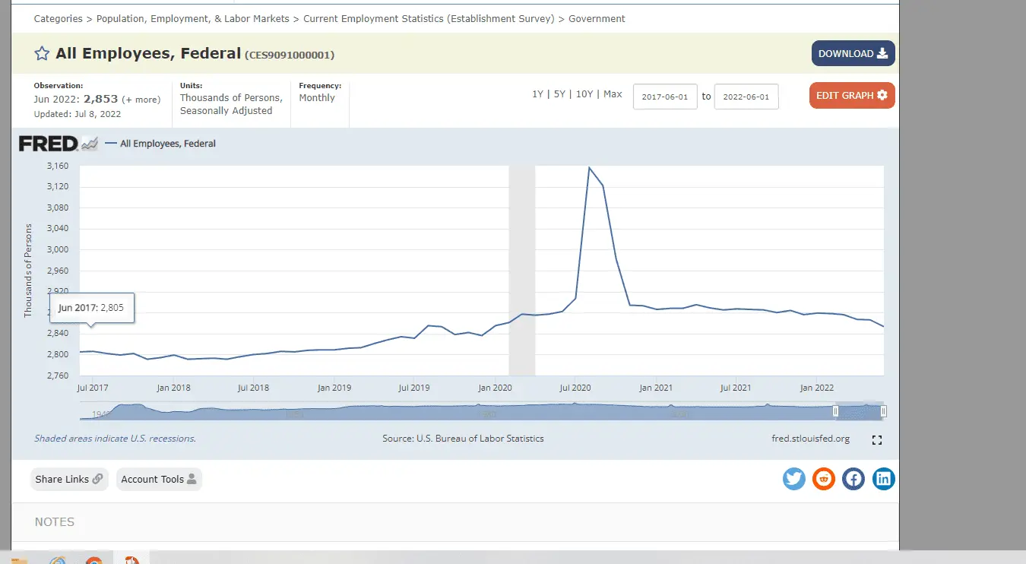
Task: Click the EDIT GRAPH button
Action: tap(852, 96)
